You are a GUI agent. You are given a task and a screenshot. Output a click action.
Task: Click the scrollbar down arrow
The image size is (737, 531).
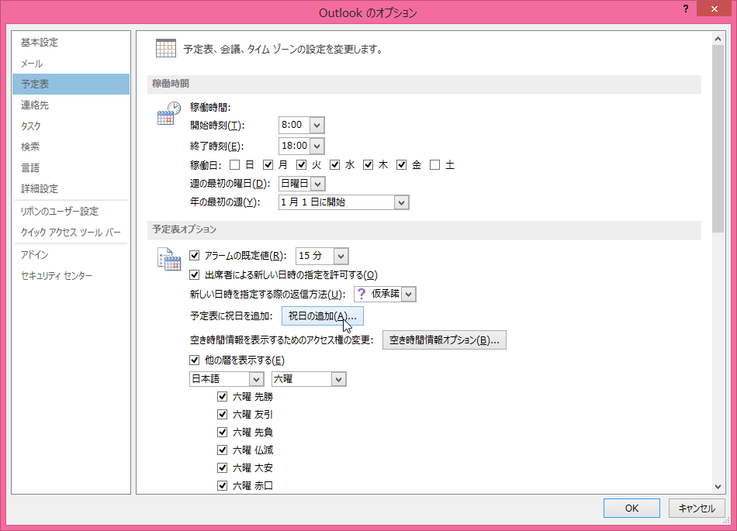click(x=718, y=487)
